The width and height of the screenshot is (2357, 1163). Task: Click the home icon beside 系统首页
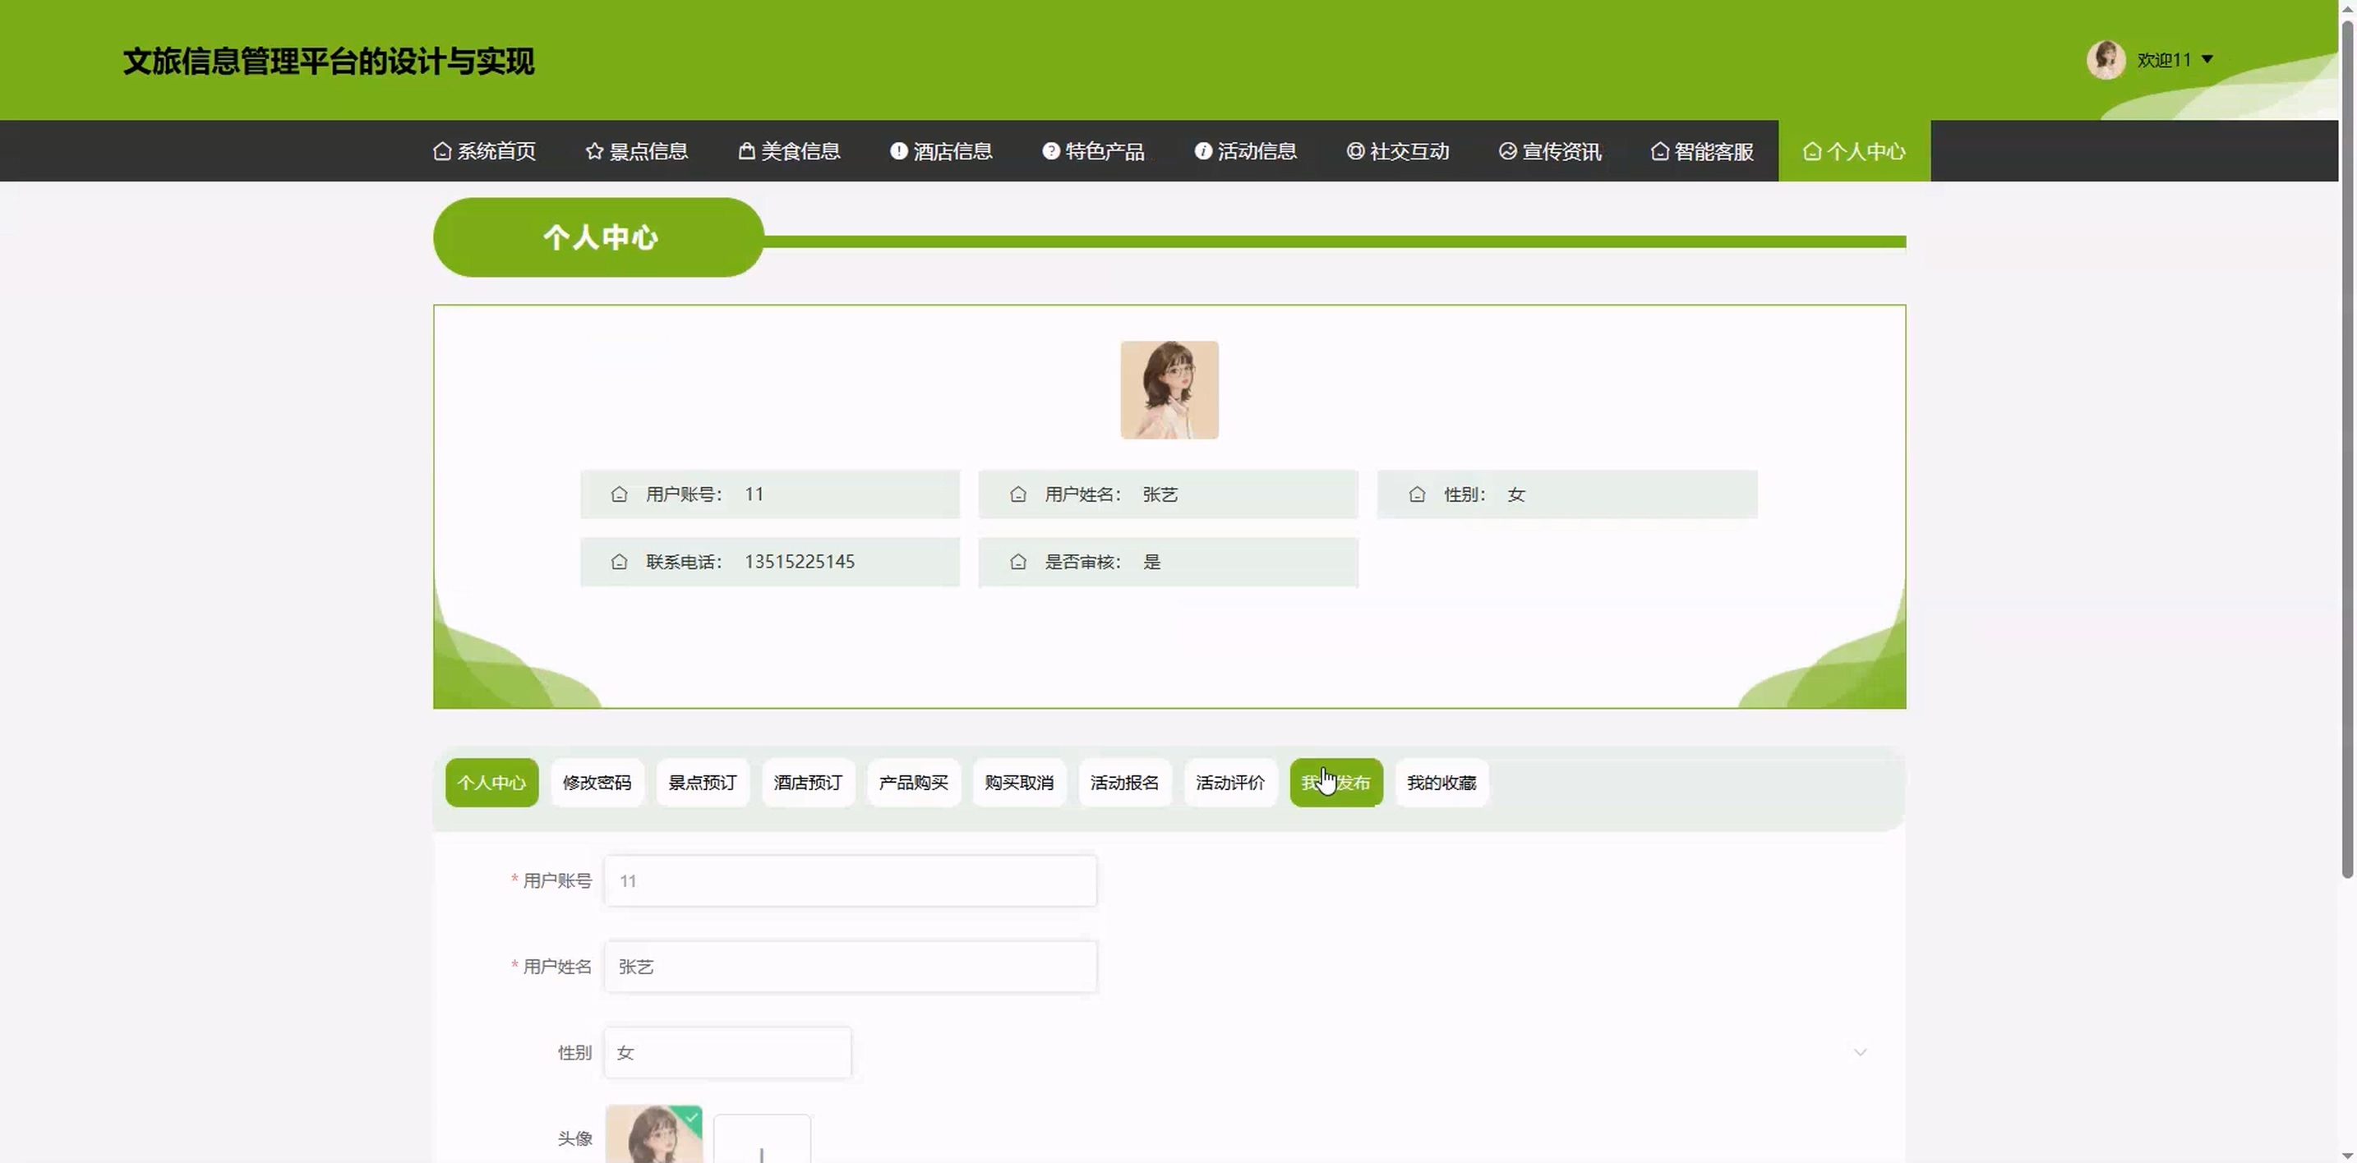[442, 151]
